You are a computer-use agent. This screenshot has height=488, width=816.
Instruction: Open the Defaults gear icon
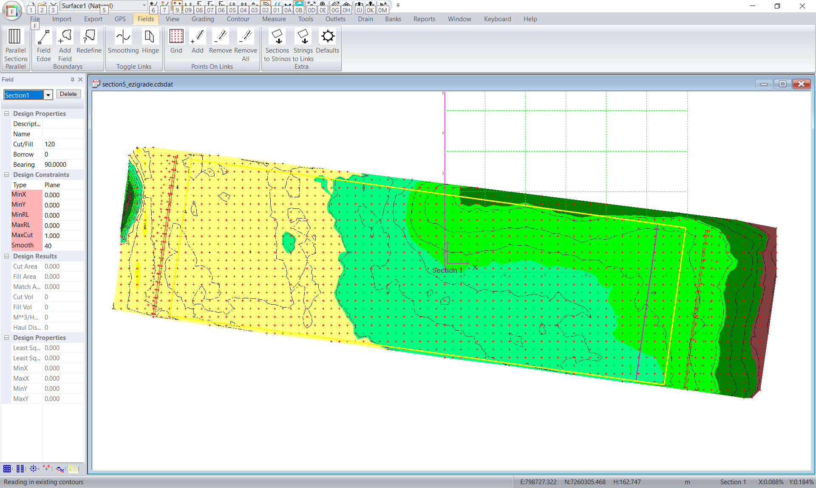pos(327,37)
